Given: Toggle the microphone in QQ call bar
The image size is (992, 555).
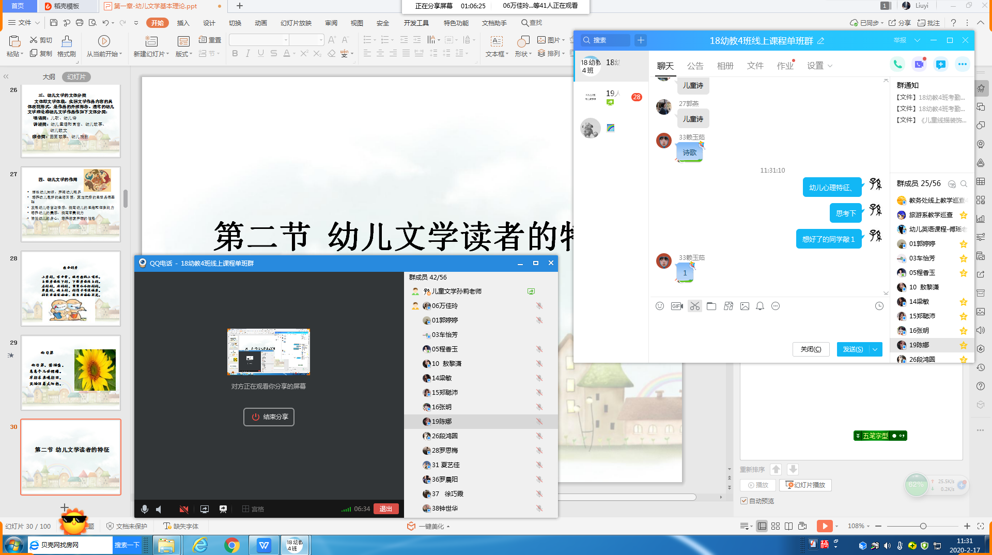Looking at the screenshot, I should [145, 510].
